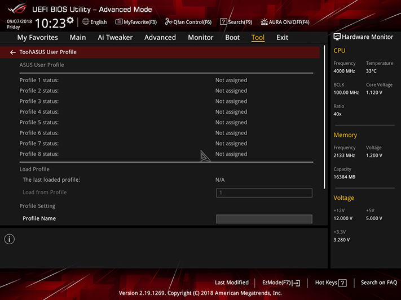Click the info circle icon
Viewport: 401px width, 300px height.
tap(10, 239)
